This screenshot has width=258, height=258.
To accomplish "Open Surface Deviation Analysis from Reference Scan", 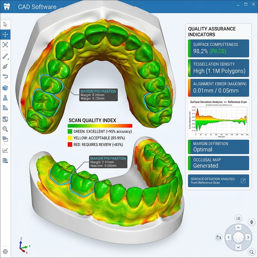I will pyautogui.click(x=218, y=181).
